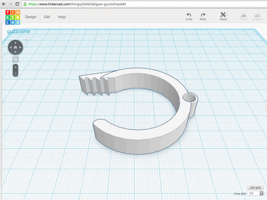Zoom out with the minus button
This screenshot has height=200, width=267.
point(15,73)
